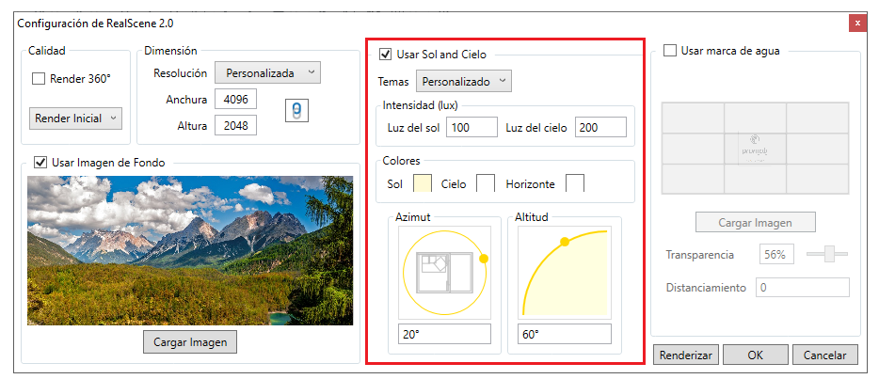Toggle the aspect ratio lock icon

point(296,111)
